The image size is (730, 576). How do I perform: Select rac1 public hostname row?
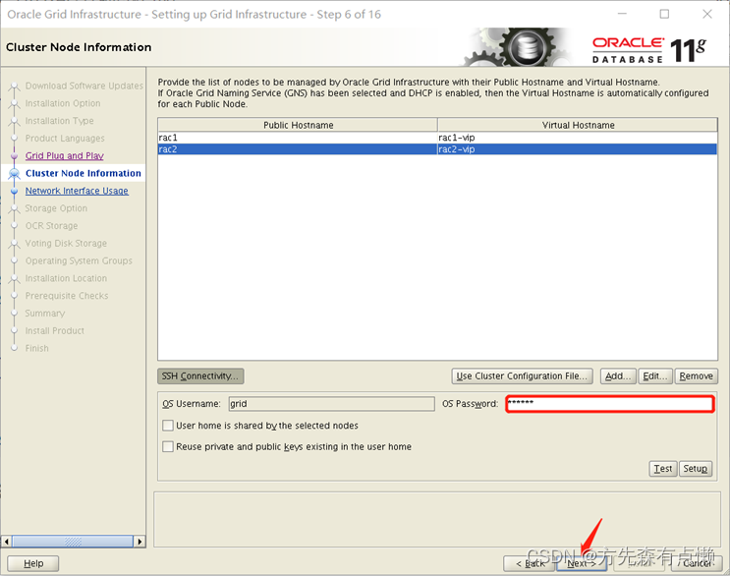tap(298, 138)
